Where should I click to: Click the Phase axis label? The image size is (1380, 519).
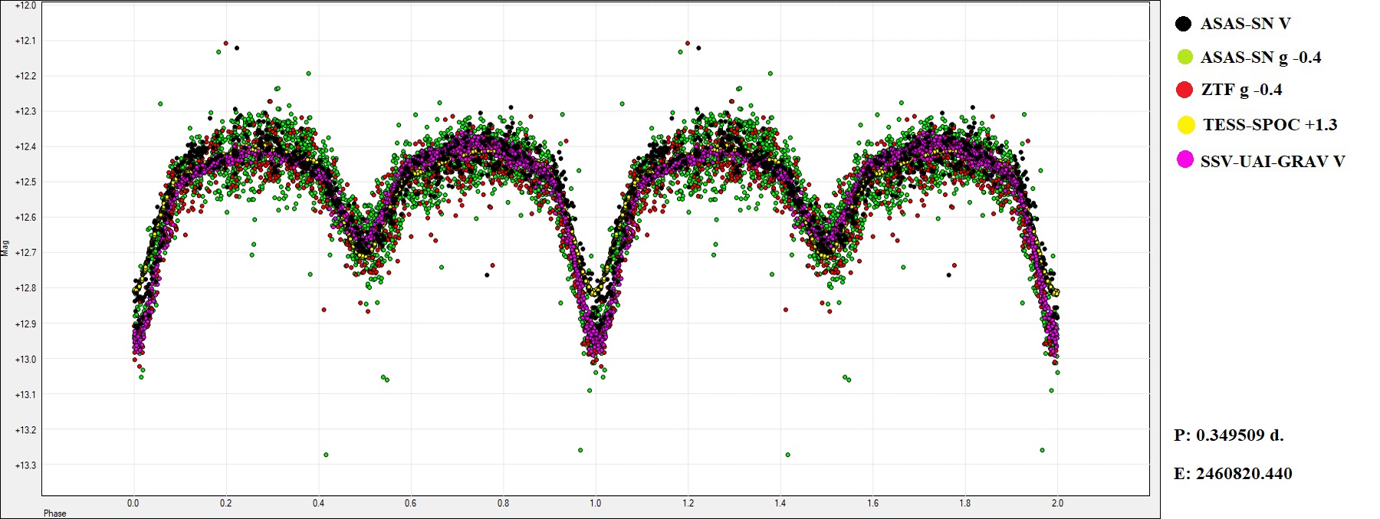(54, 514)
